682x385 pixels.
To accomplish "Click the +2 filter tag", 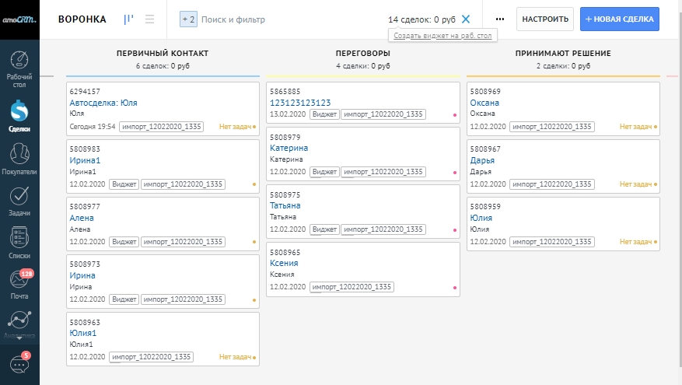I will 188,19.
